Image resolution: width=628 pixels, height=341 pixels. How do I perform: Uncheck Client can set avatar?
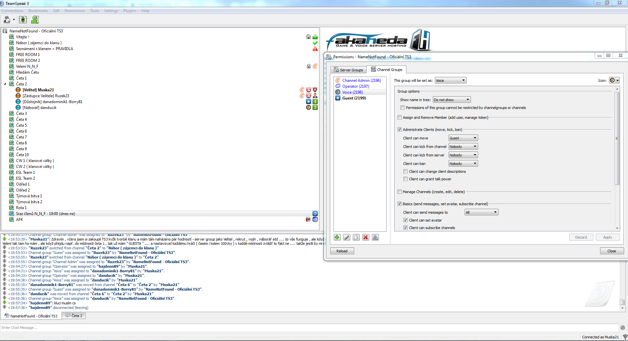click(406, 220)
